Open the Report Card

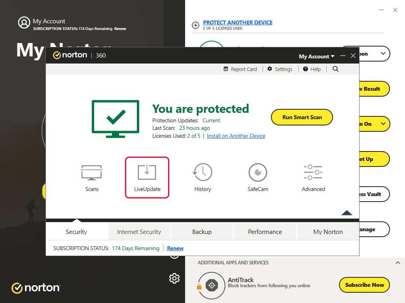(240, 69)
